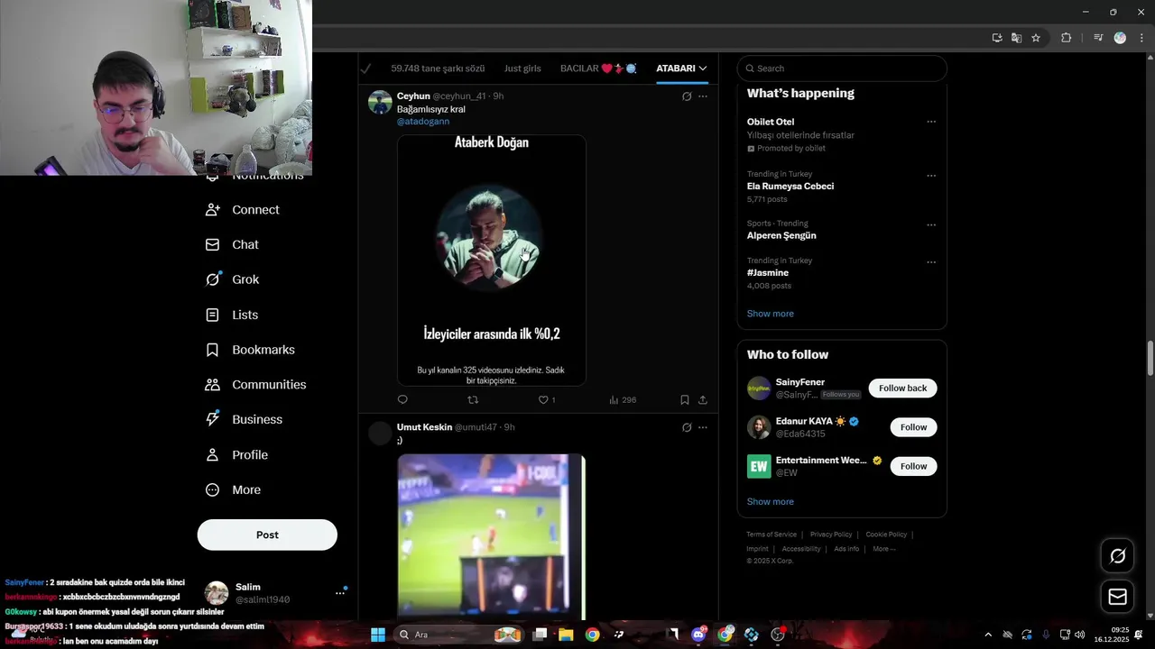Open Chat in the sidebar
1155x649 pixels.
click(x=232, y=244)
